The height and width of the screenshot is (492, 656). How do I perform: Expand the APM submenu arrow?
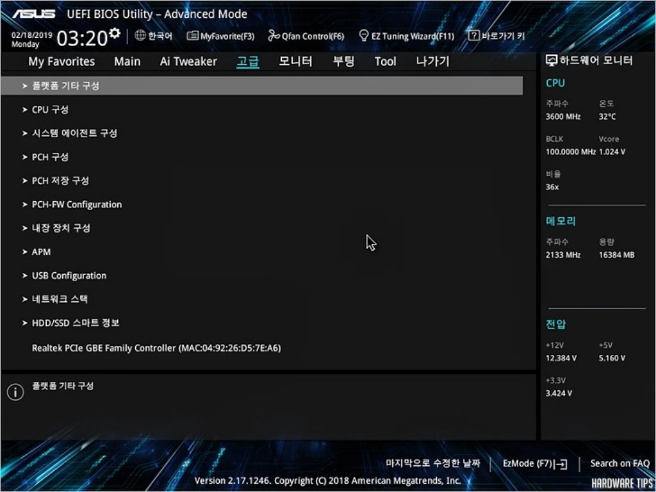[25, 252]
